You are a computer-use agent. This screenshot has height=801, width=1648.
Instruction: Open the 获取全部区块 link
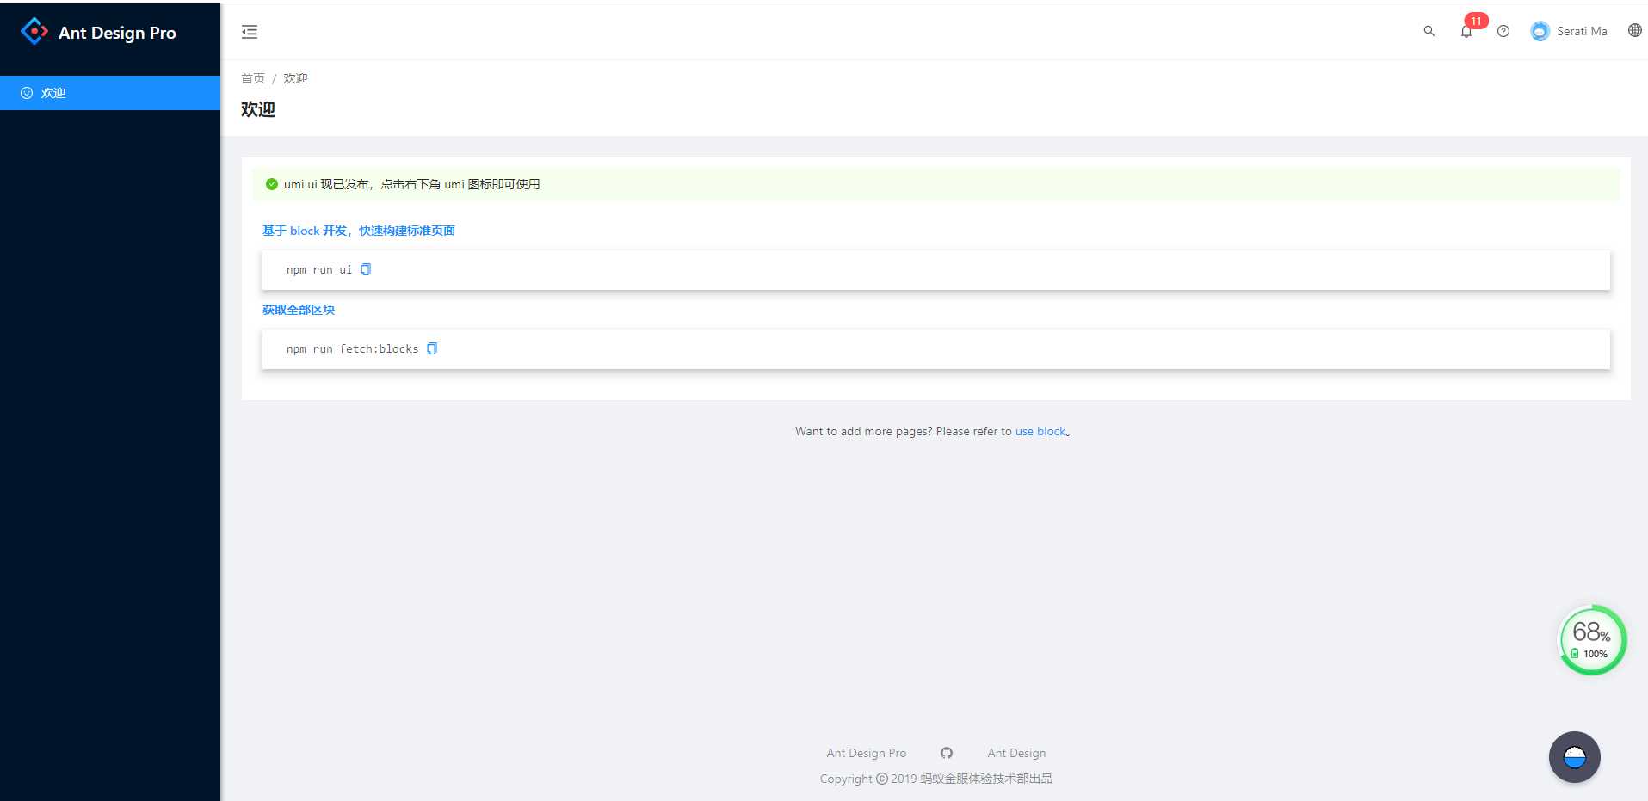(x=299, y=310)
